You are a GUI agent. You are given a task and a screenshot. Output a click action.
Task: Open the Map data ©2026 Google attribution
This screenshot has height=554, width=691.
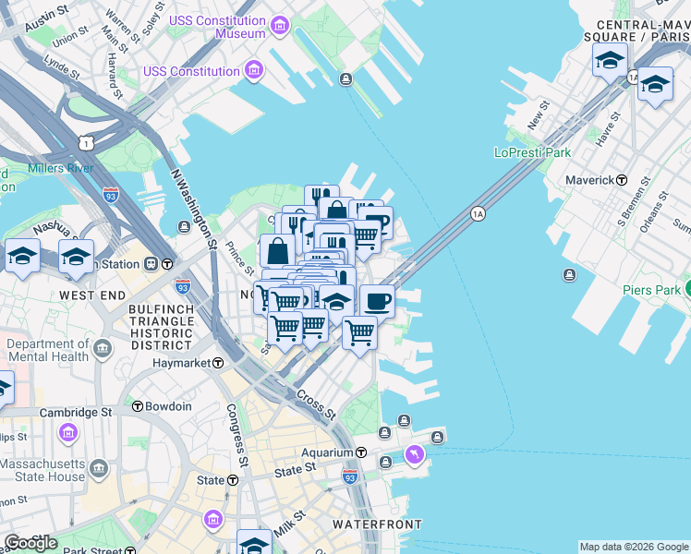[634, 547]
